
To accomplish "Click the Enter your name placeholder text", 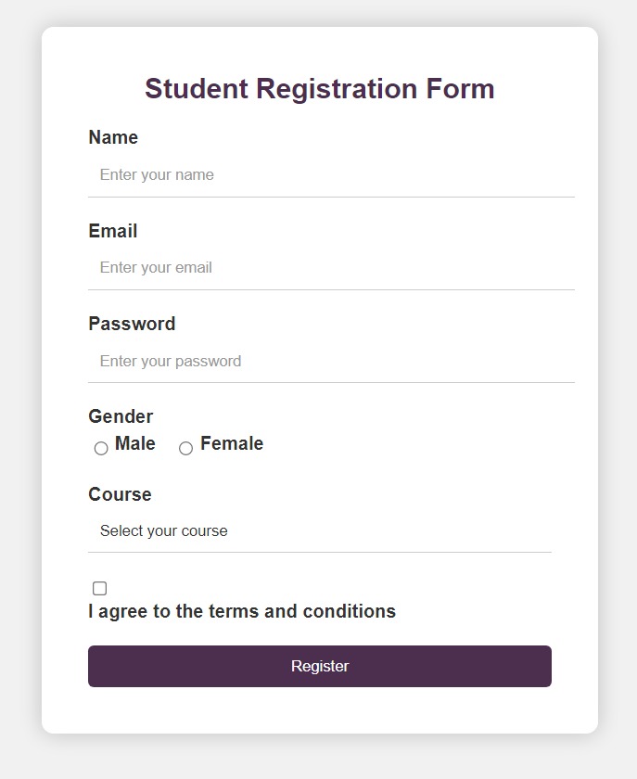I will tap(157, 174).
